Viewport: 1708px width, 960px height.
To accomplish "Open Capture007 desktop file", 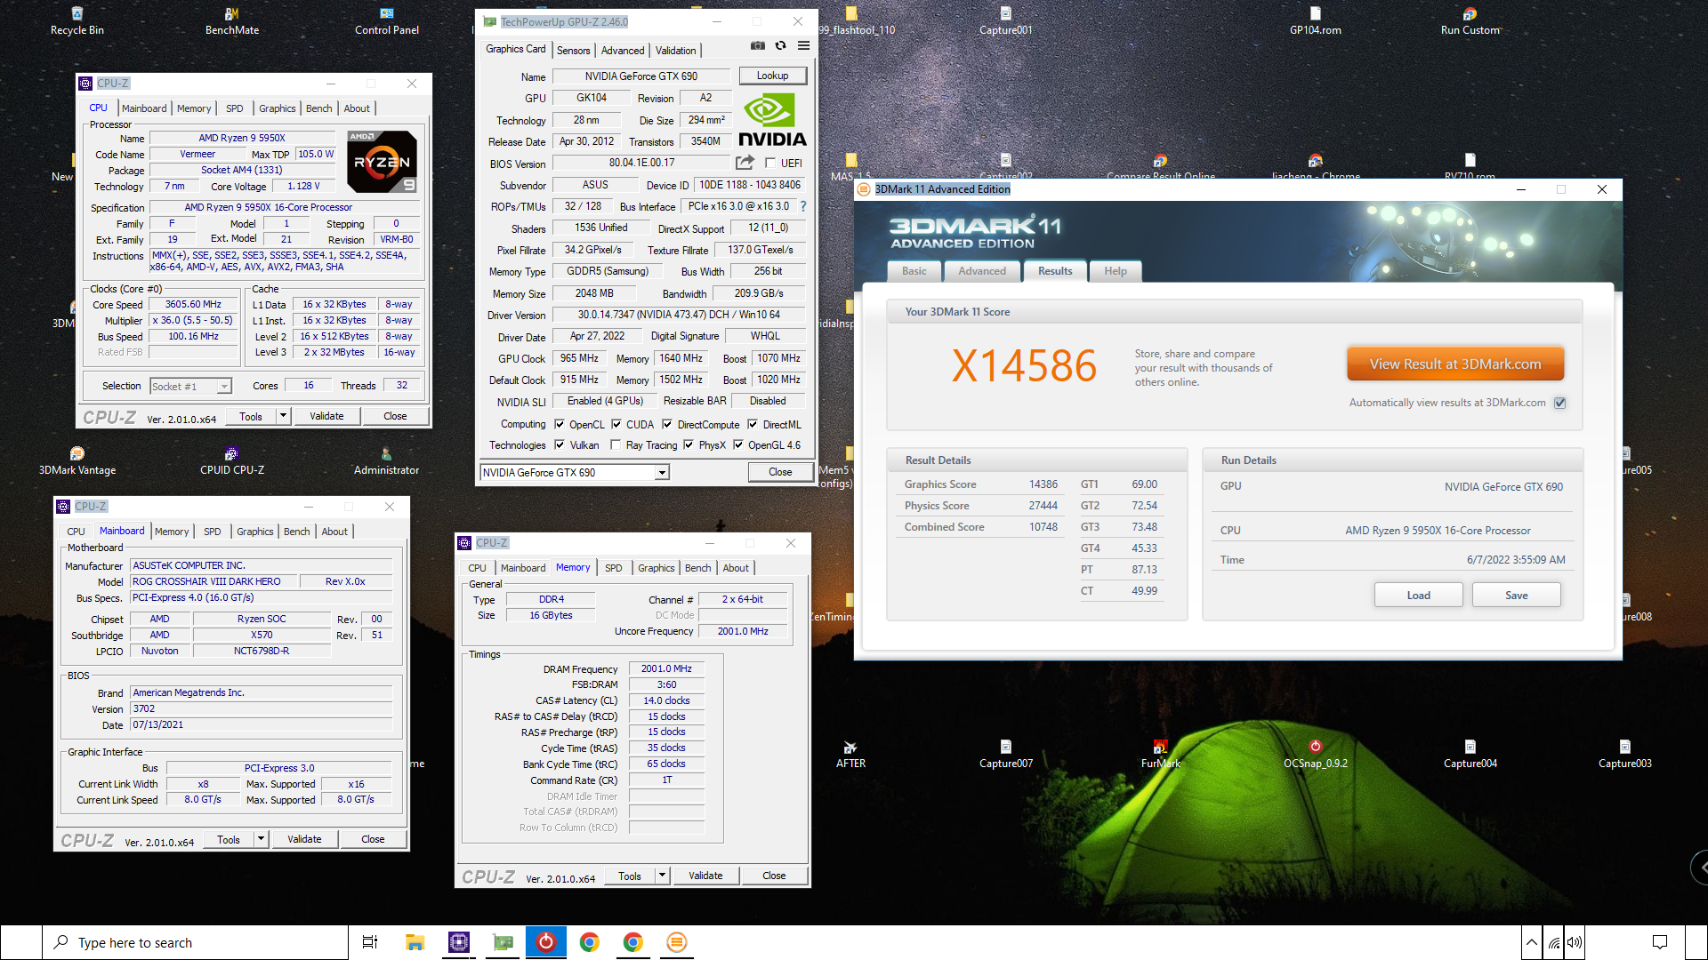I will (1006, 754).
